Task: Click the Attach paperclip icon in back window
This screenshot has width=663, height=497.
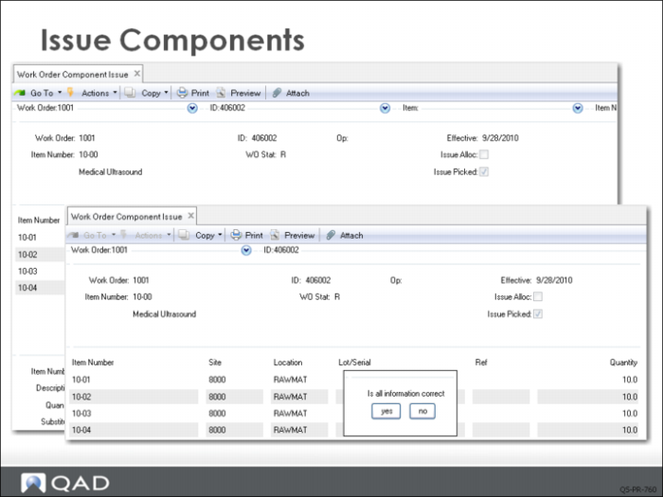Action: tap(277, 93)
